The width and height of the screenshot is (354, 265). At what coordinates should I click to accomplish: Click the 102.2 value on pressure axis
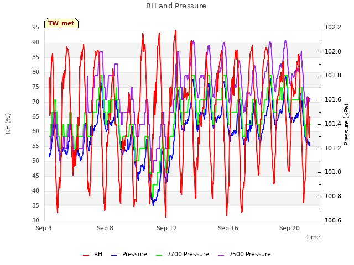[x=333, y=27]
